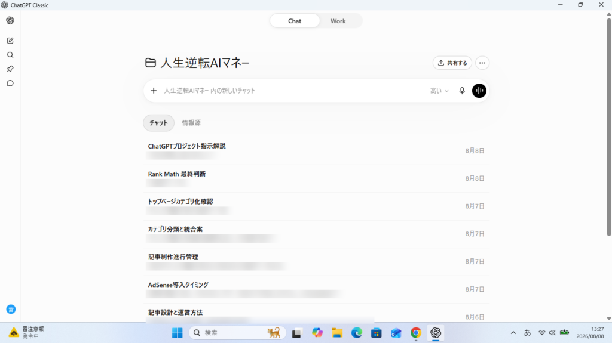Expand the hidden system tray icons chevron
This screenshot has width=612, height=343.
[513, 333]
